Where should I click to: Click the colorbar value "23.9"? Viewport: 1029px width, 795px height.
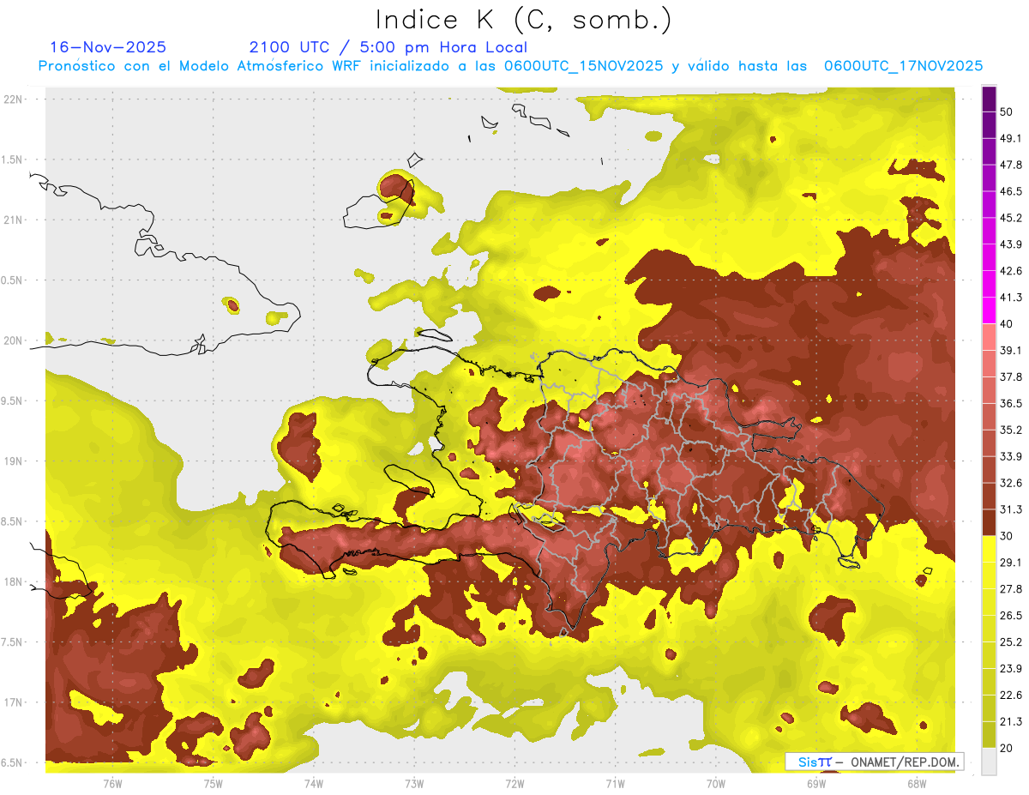[1010, 668]
